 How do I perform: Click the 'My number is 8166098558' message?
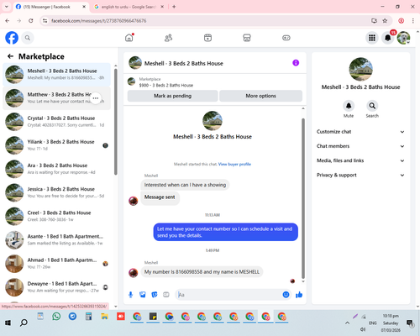click(202, 271)
